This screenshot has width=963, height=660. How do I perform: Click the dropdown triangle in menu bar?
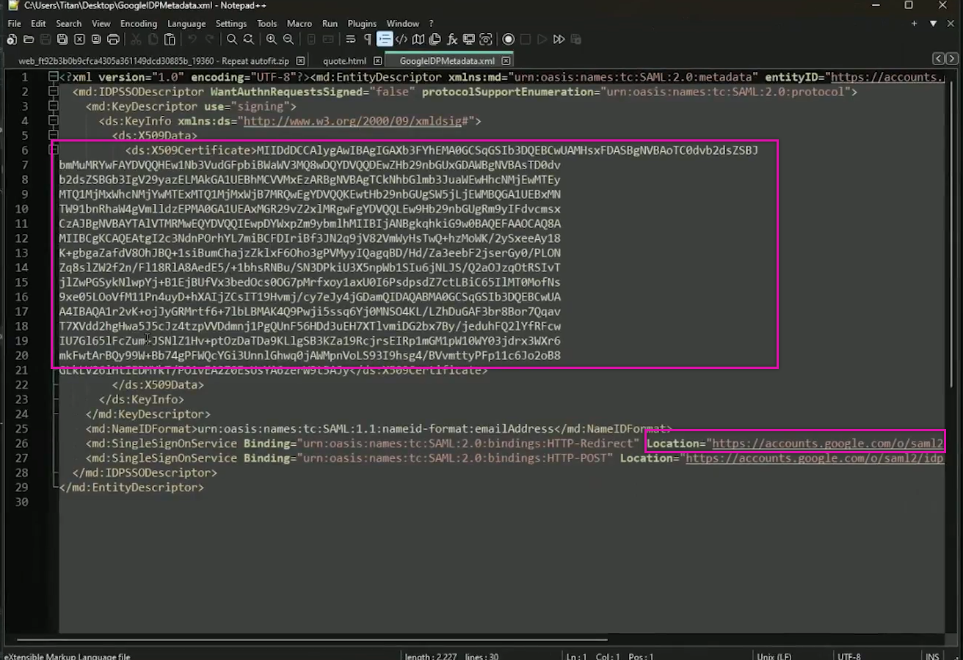[x=933, y=23]
